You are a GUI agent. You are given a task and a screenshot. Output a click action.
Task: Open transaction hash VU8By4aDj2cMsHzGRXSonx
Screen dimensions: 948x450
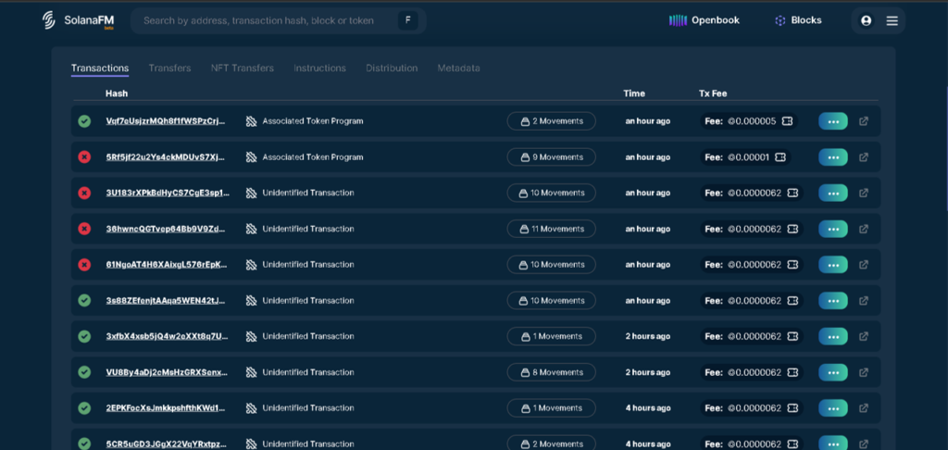[168, 372]
